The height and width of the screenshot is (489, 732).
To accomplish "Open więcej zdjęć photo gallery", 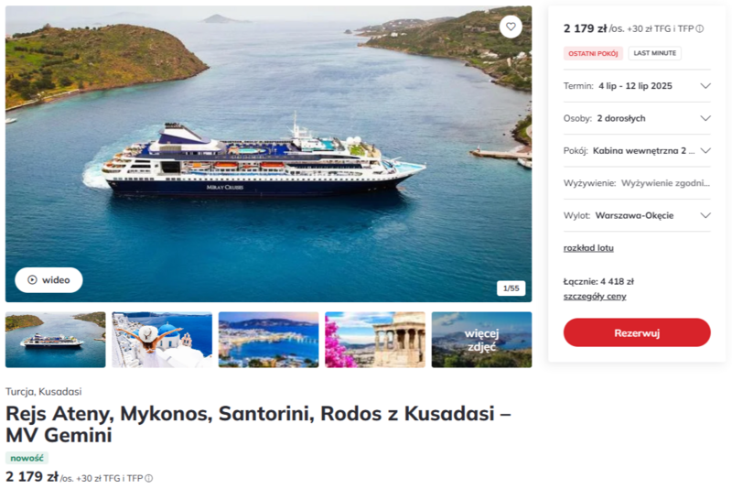I will pyautogui.click(x=481, y=340).
